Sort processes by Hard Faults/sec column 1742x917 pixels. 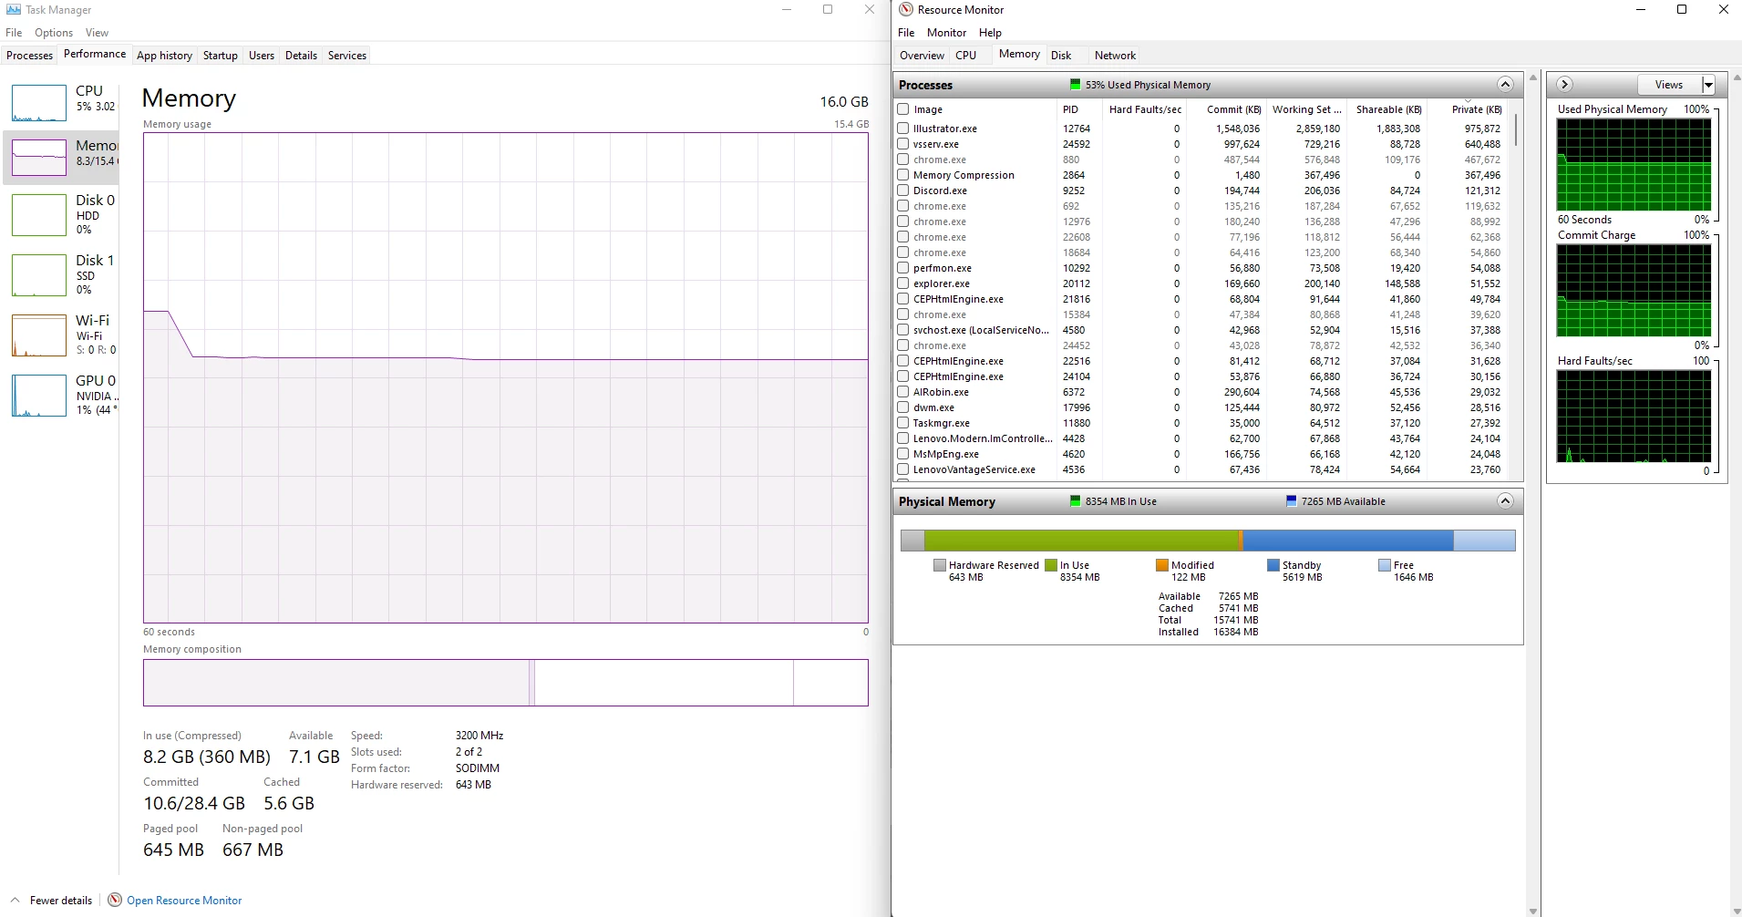(x=1145, y=109)
